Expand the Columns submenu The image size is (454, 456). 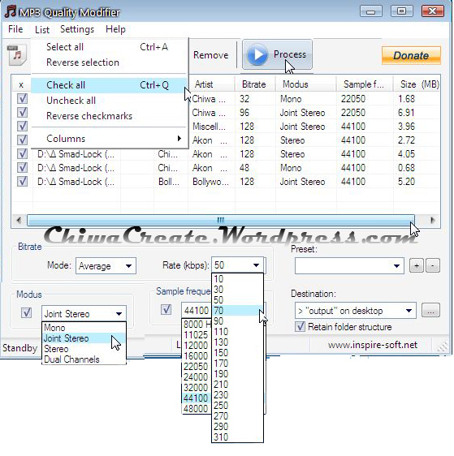pyautogui.click(x=109, y=139)
